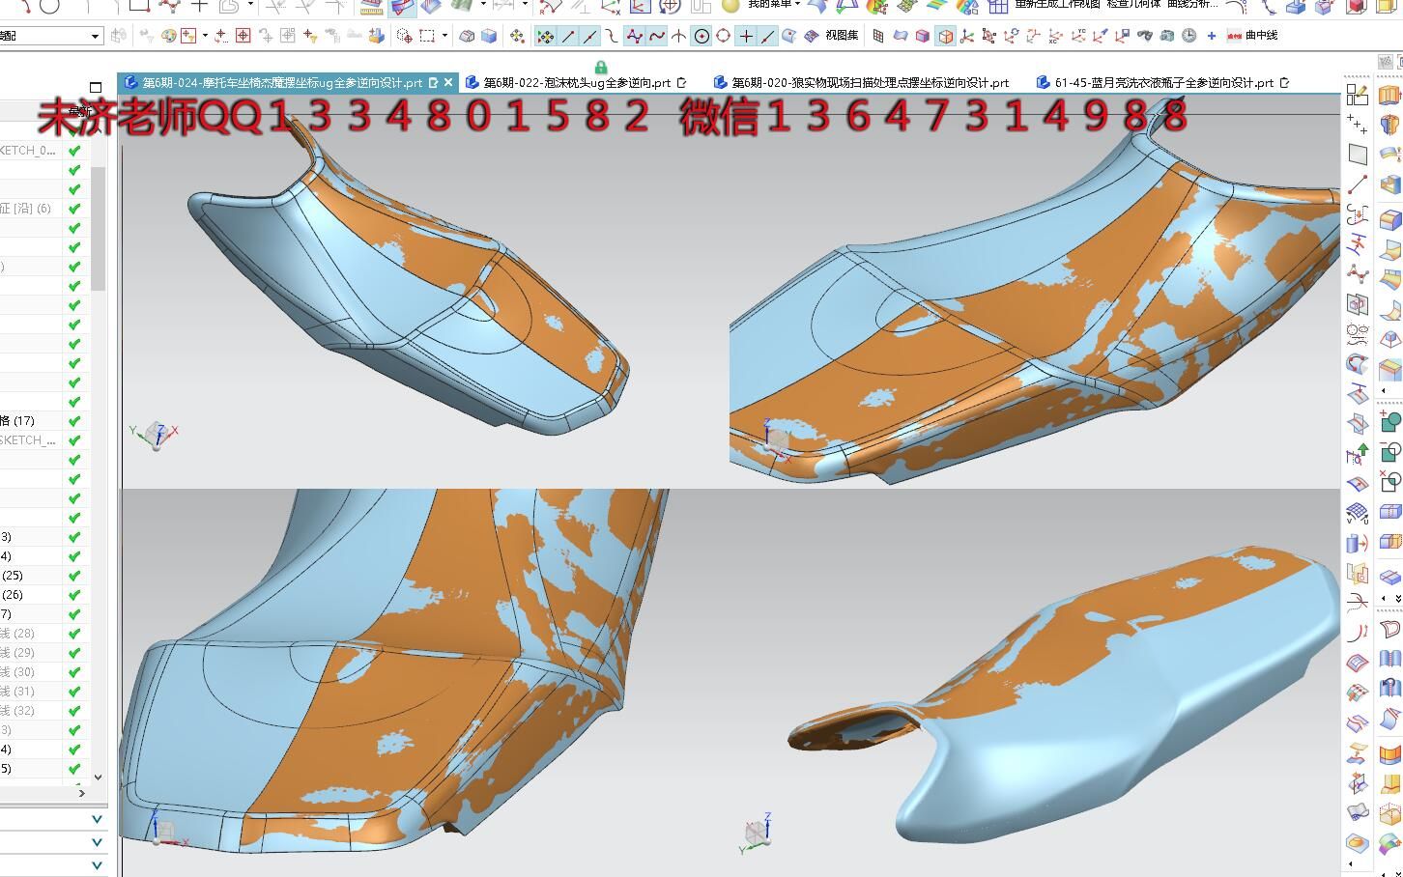Select the wireframe grid display icon
The height and width of the screenshot is (877, 1403).
pos(878,36)
